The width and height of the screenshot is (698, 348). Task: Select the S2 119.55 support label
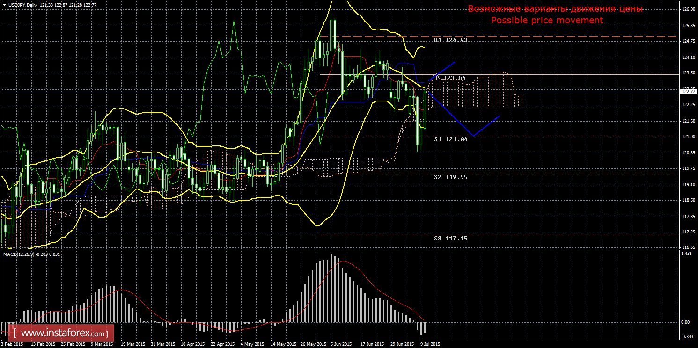pos(450,177)
